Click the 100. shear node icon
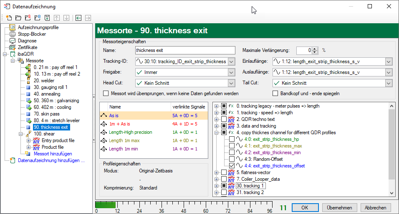399x214 pixels. pyautogui.click(x=28, y=134)
